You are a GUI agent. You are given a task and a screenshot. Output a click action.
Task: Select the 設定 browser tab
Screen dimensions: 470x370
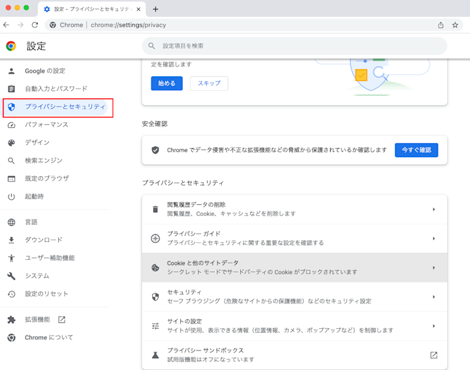(x=92, y=9)
